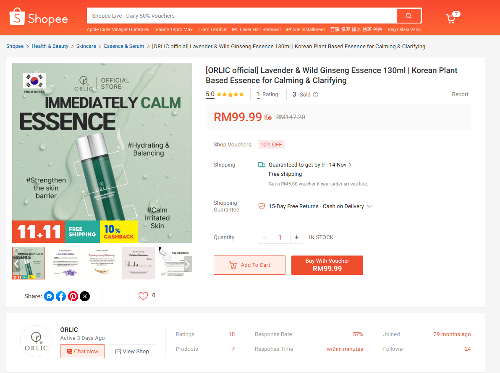Share product on Pinterest
Screen dimensions: 500x373
[x=73, y=296]
